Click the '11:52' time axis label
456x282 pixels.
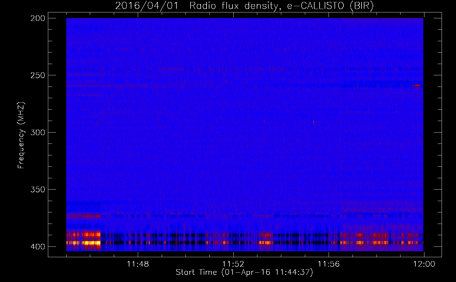[x=233, y=264]
